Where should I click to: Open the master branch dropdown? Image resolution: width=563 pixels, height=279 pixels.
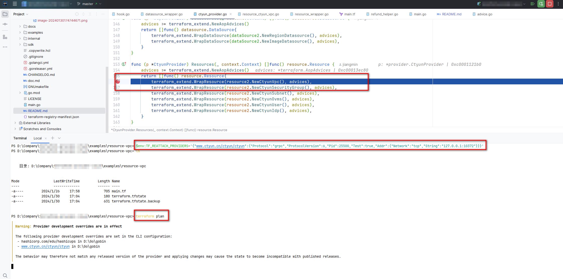coord(89,4)
